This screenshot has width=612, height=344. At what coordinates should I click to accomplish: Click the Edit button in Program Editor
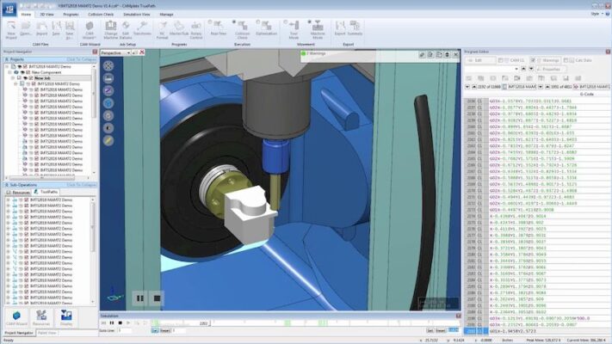point(476,60)
